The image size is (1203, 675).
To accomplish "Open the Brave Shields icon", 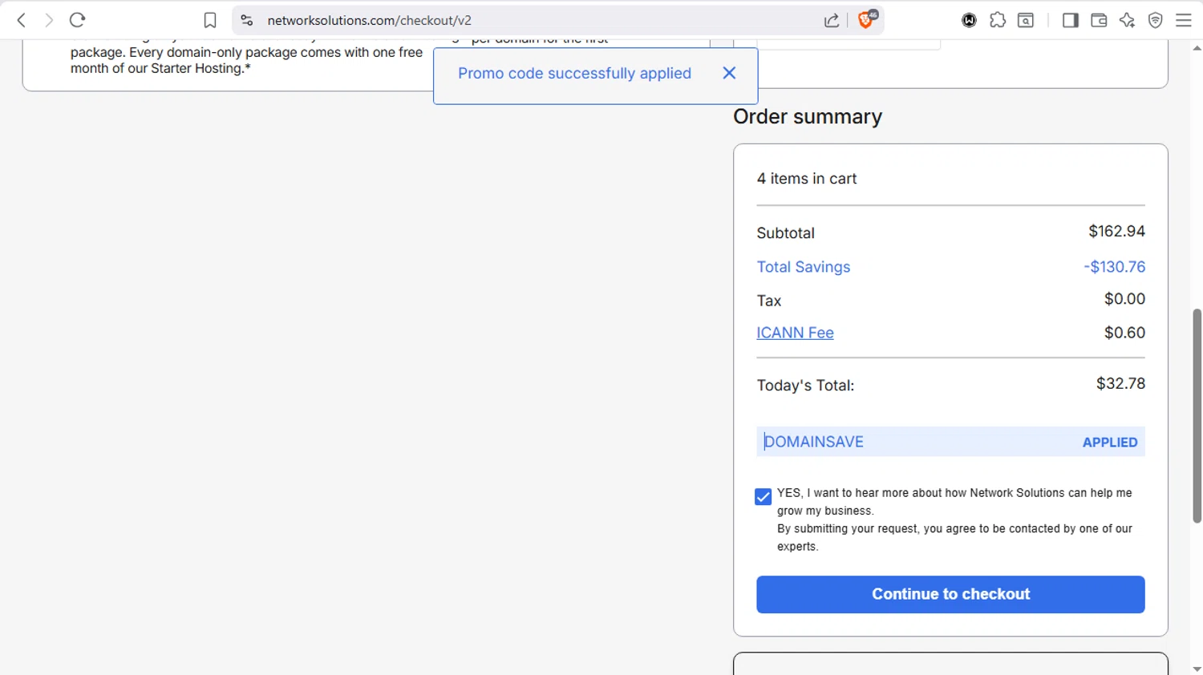I will click(x=866, y=20).
